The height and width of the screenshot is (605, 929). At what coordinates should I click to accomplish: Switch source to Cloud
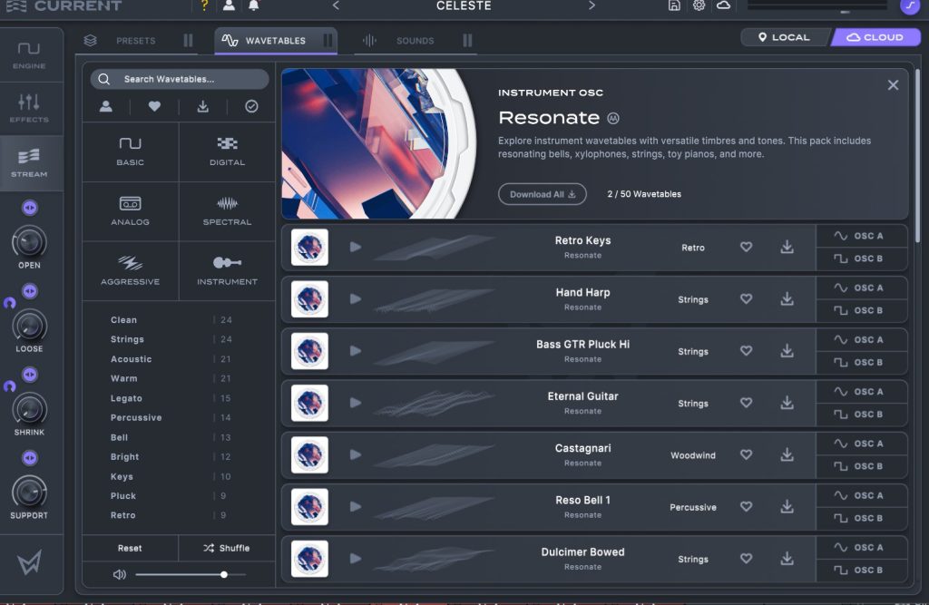(875, 37)
